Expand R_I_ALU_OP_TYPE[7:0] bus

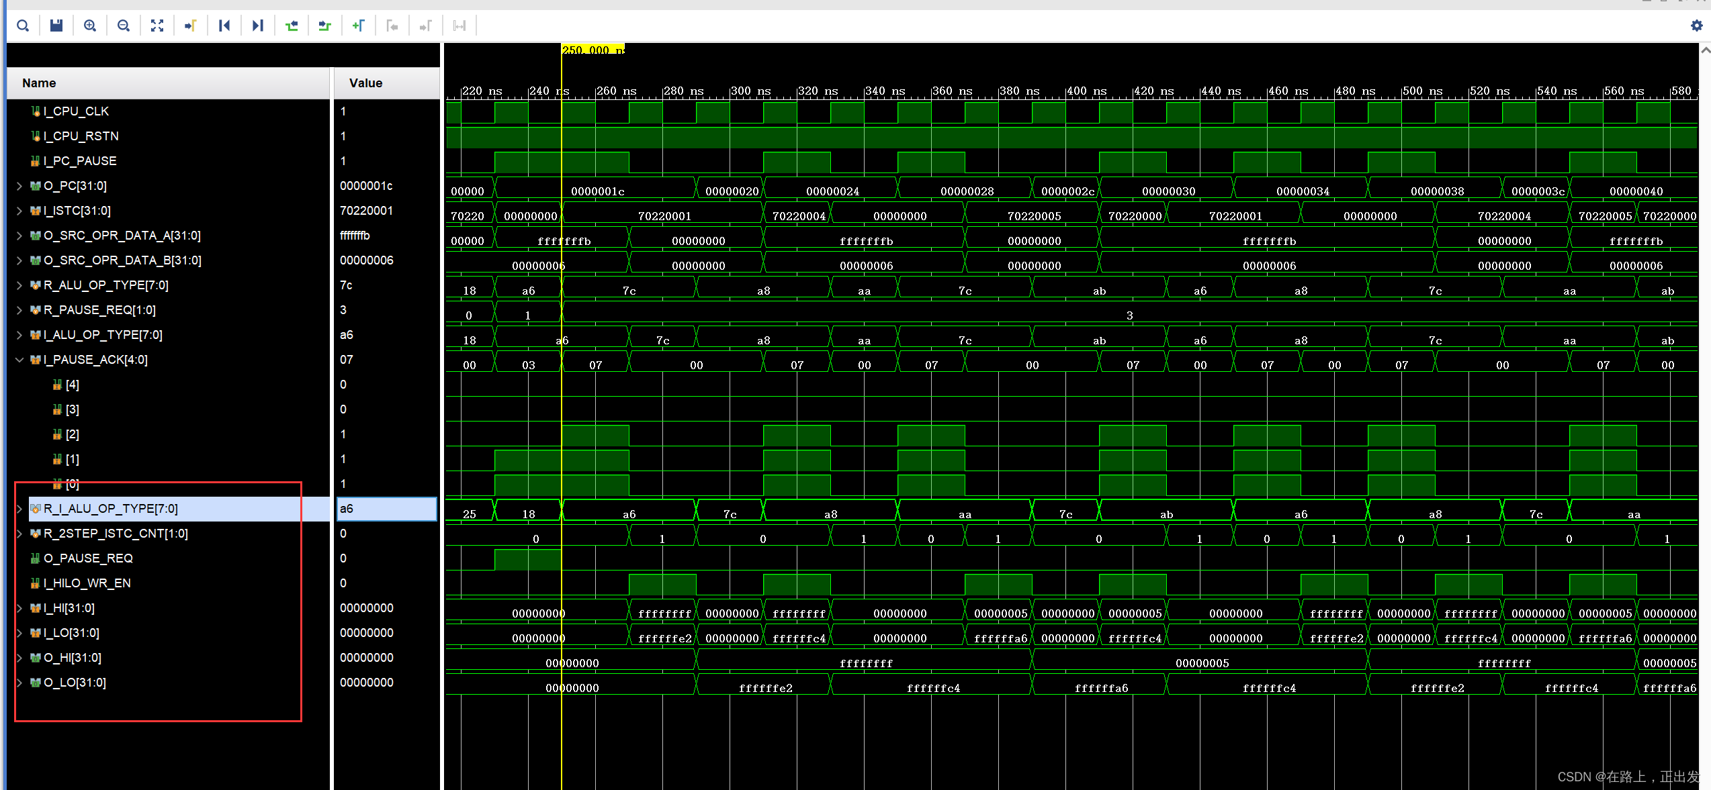click(x=19, y=509)
